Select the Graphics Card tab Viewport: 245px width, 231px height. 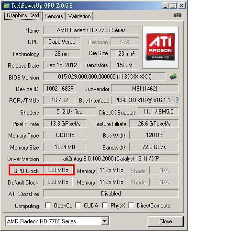23,15
